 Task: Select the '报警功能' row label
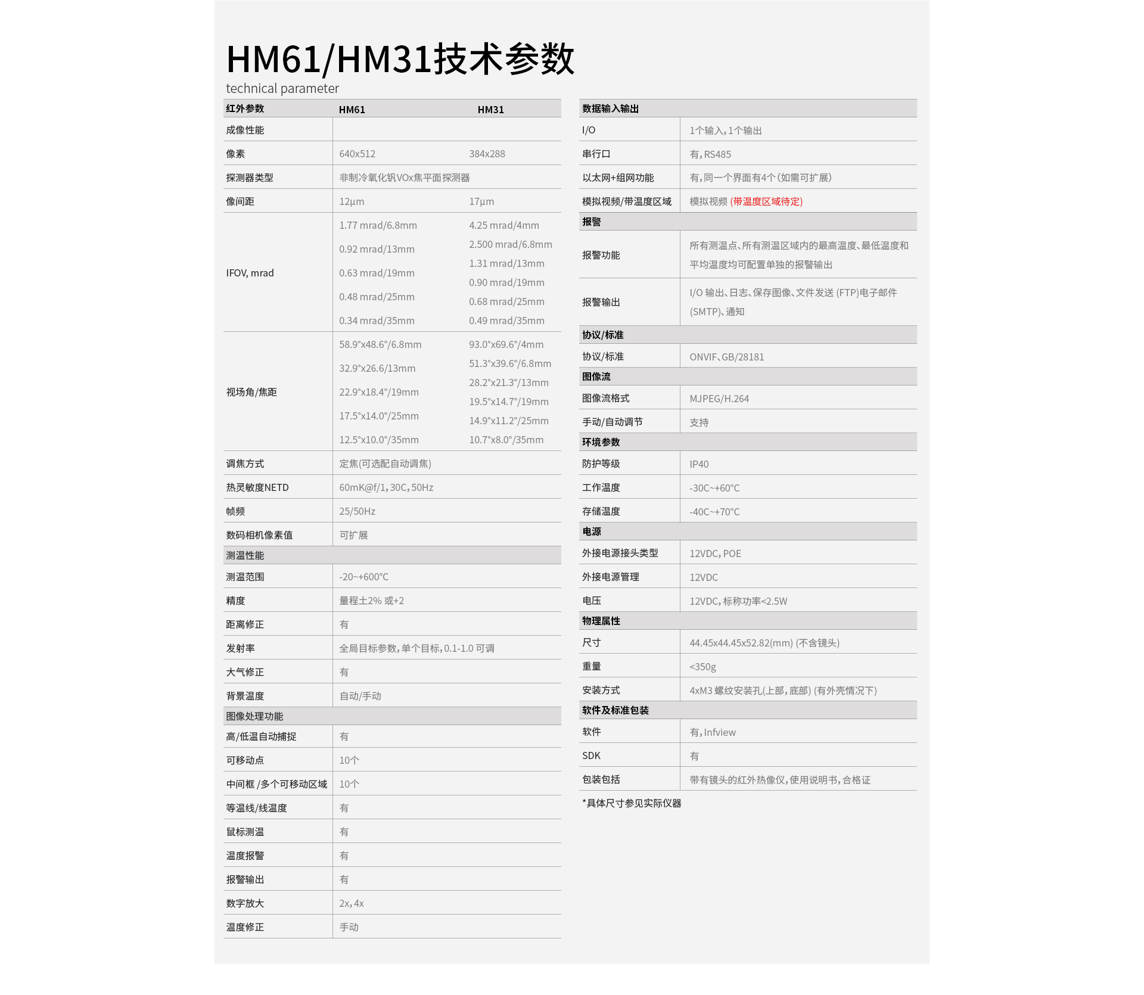[x=601, y=255]
